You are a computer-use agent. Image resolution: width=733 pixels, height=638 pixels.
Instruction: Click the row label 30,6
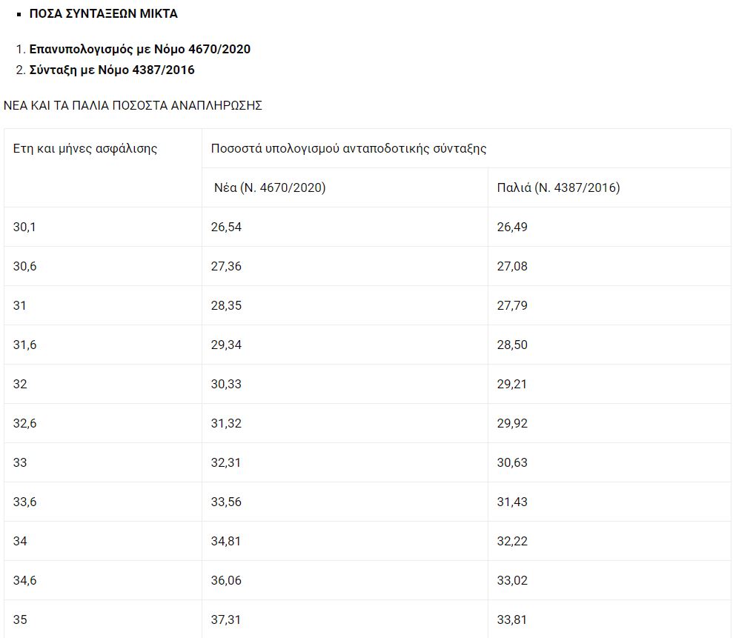tap(103, 266)
